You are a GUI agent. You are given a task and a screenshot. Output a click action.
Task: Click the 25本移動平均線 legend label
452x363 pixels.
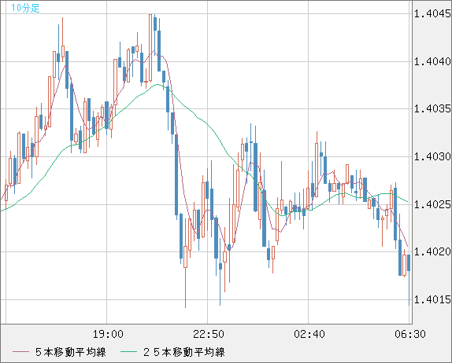[x=184, y=352]
